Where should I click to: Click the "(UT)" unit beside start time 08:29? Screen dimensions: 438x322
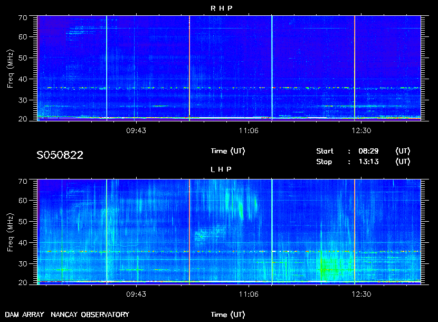[403, 151]
